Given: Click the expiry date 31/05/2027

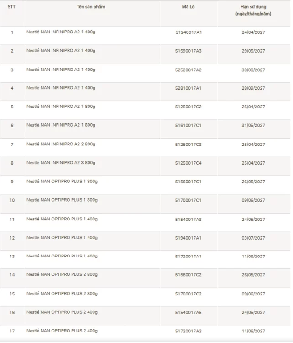Looking at the screenshot, I should click(253, 125).
